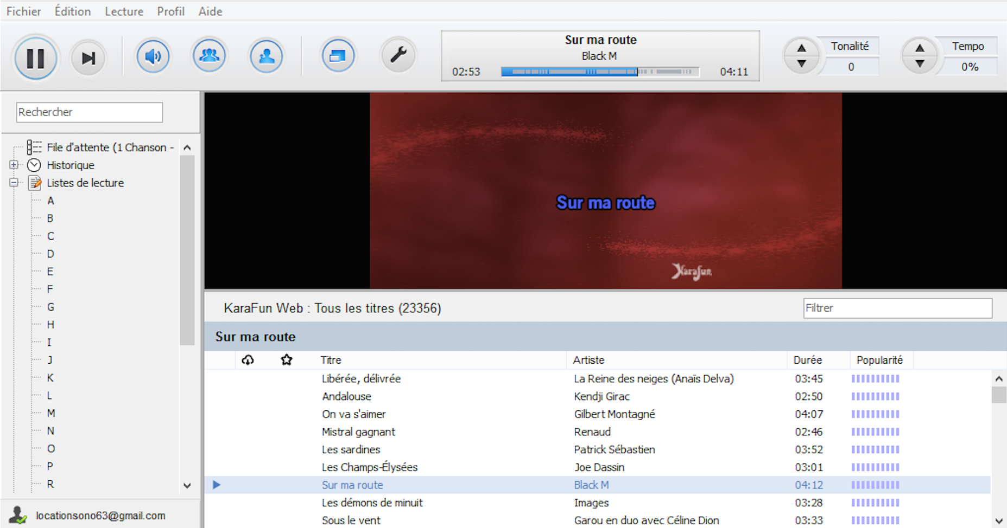1007x528 pixels.
Task: Click the lead vocal single-person icon
Action: (x=266, y=56)
